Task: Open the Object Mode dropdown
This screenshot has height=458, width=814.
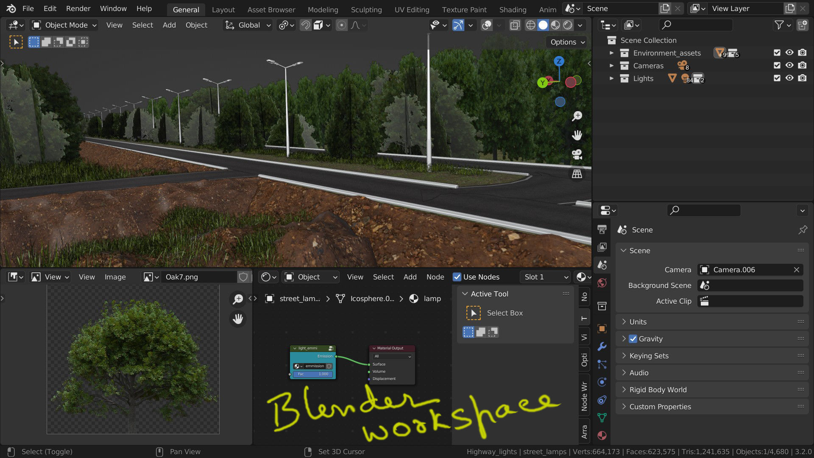Action: [64, 25]
